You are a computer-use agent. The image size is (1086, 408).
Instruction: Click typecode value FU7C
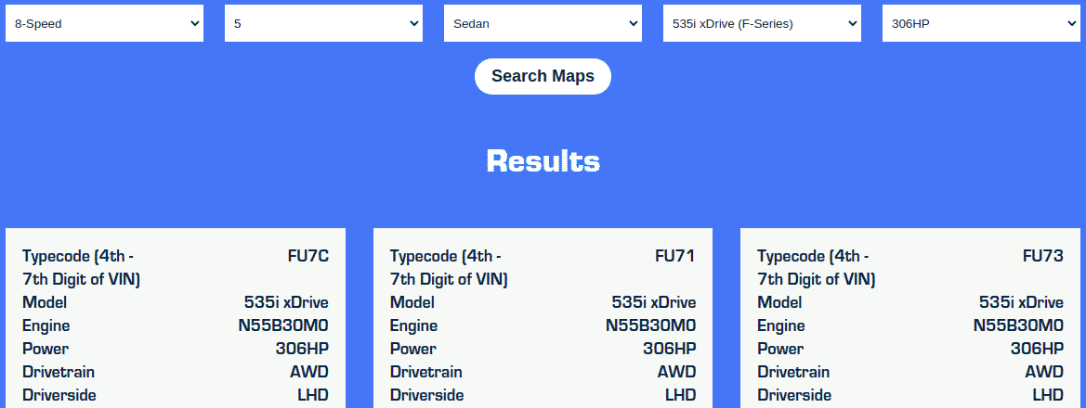tap(308, 257)
